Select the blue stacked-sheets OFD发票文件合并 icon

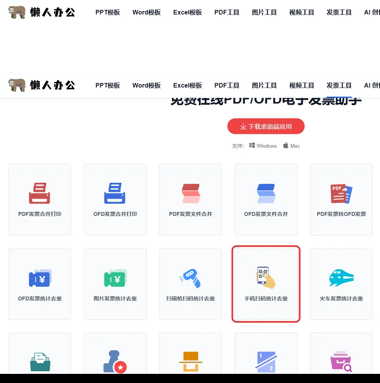266,193
